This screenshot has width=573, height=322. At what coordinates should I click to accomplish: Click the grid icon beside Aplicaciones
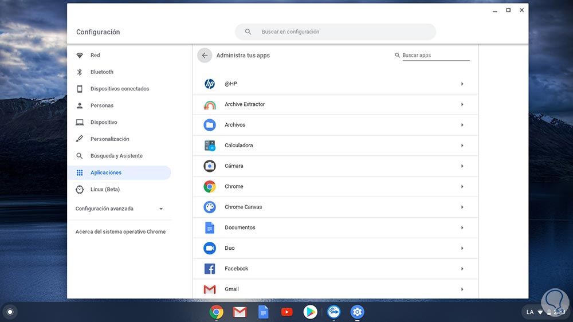[x=80, y=172]
